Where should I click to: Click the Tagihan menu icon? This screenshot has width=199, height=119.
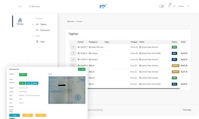(37, 24)
